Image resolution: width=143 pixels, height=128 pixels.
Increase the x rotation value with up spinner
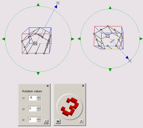pyautogui.click(x=39, y=97)
